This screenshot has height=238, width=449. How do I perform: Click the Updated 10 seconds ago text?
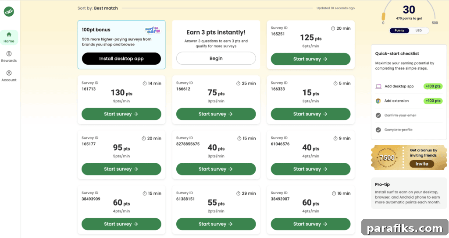[x=335, y=8]
